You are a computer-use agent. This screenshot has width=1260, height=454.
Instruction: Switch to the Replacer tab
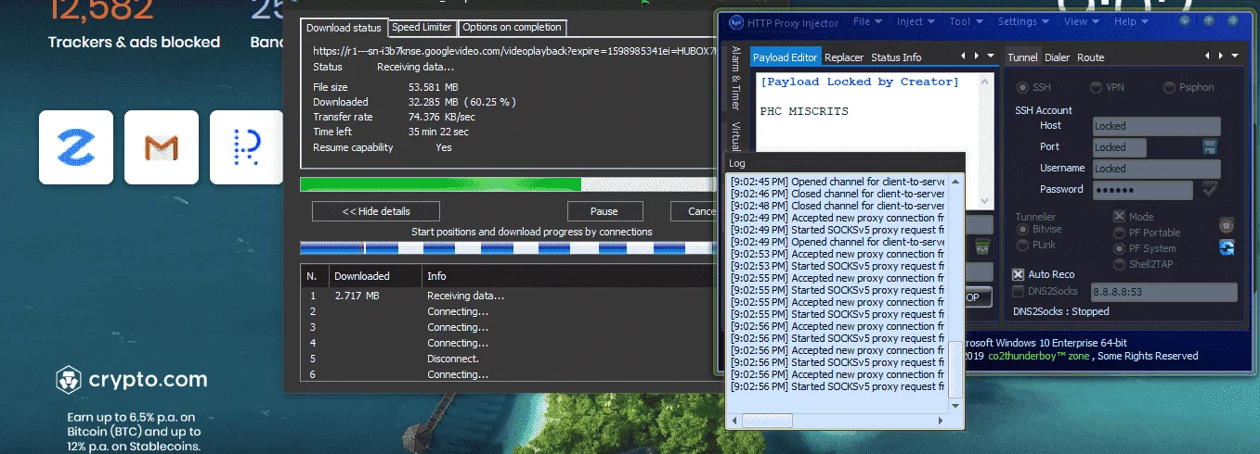(844, 57)
